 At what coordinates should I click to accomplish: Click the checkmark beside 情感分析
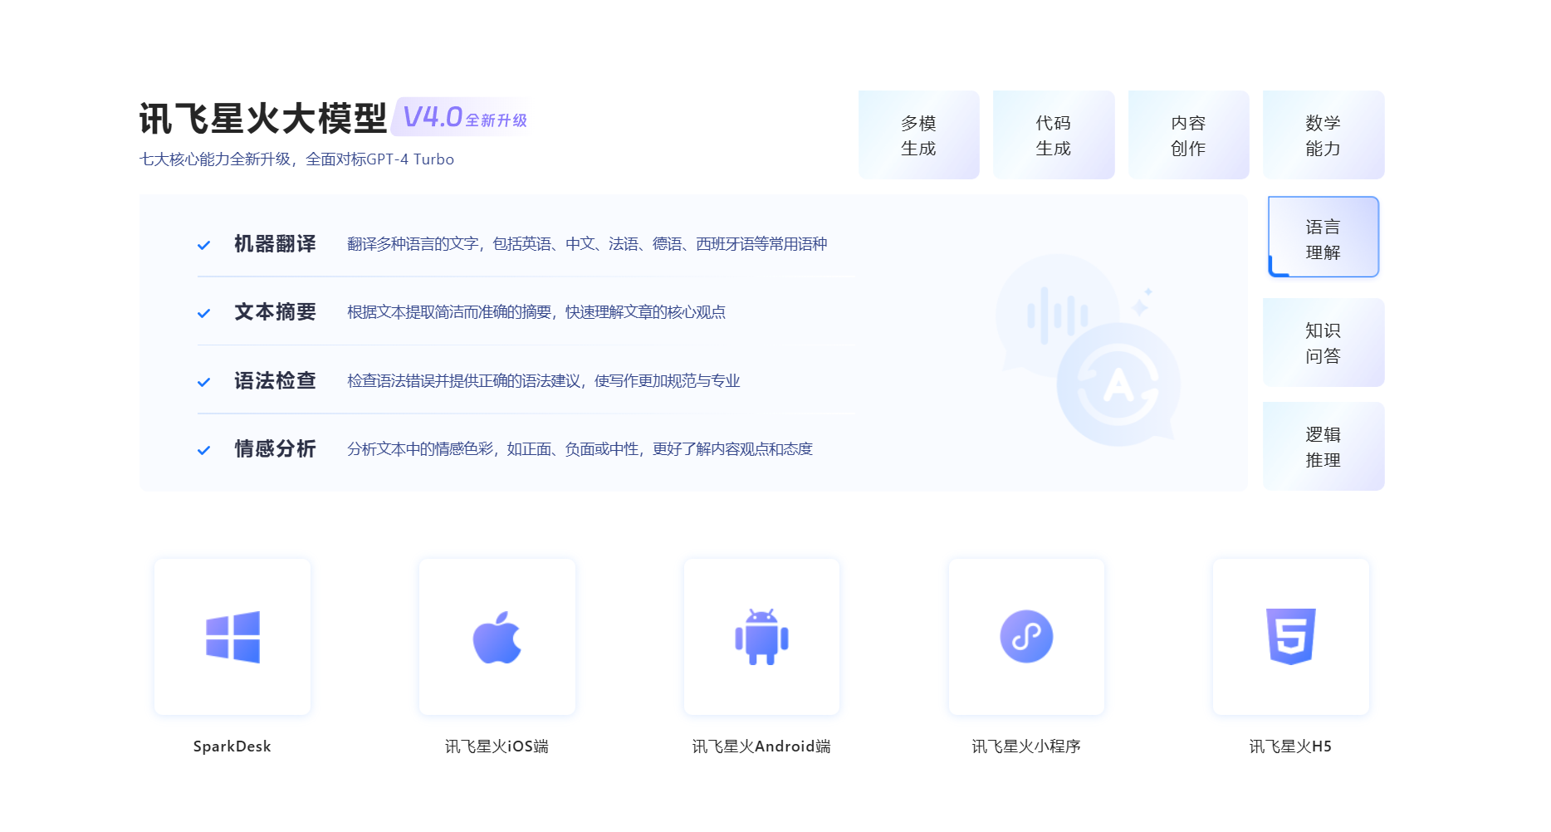pos(203,450)
